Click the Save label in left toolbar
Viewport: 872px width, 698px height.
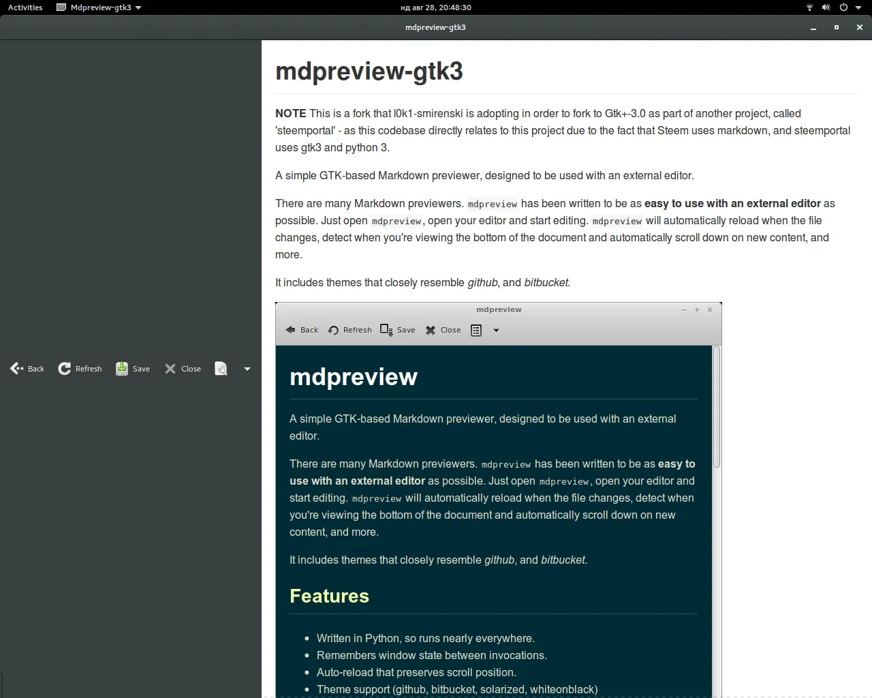141,369
